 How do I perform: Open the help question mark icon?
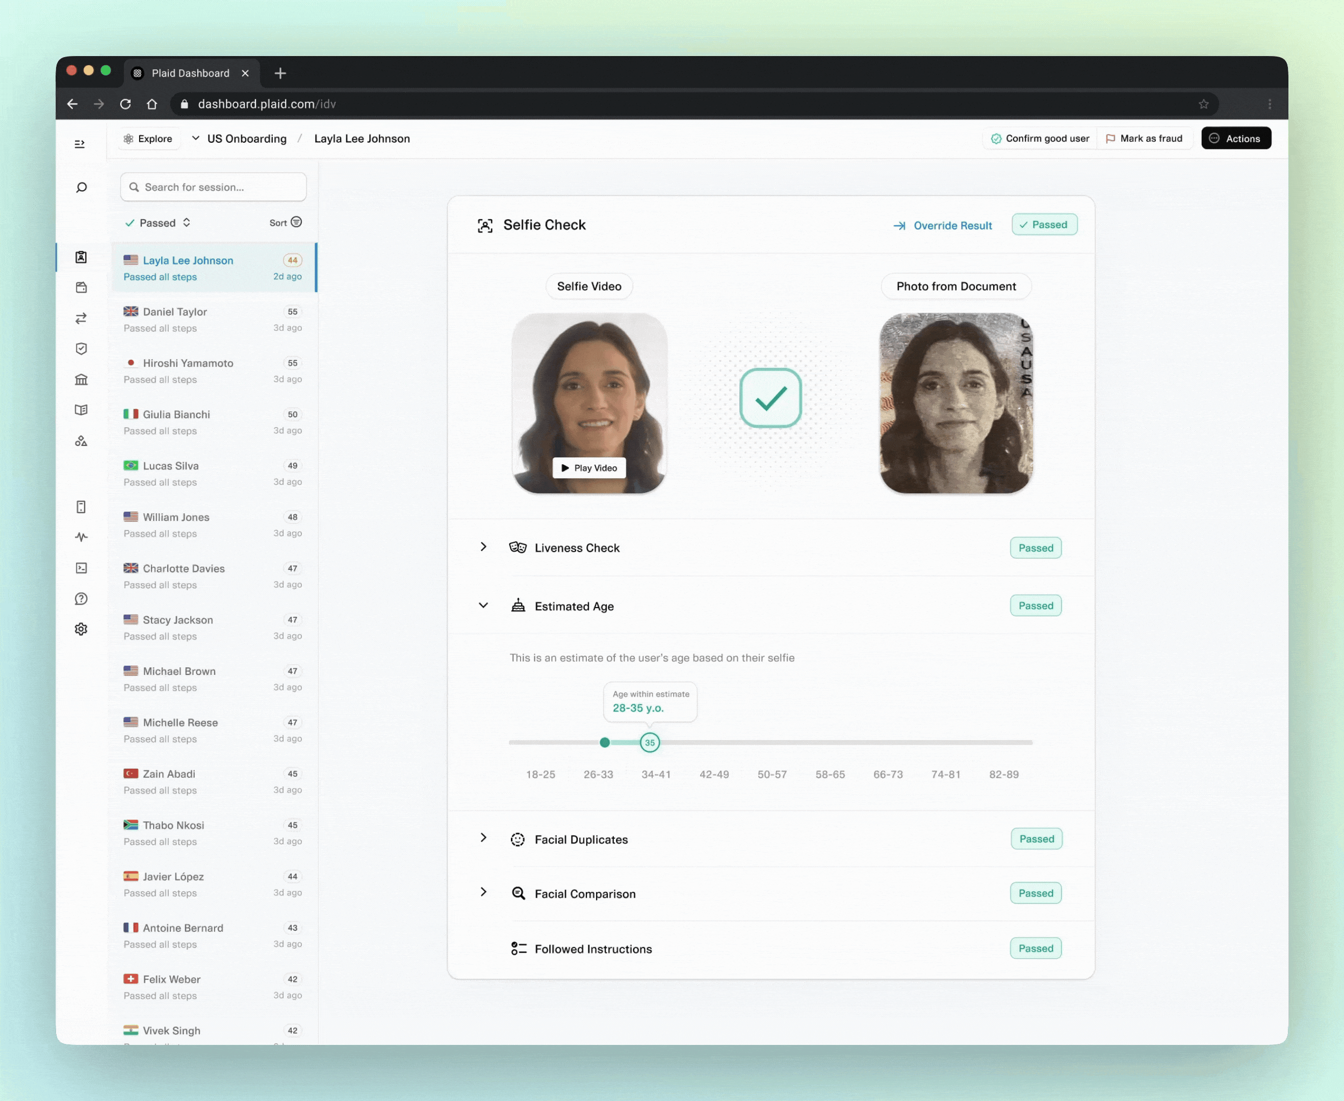[81, 599]
